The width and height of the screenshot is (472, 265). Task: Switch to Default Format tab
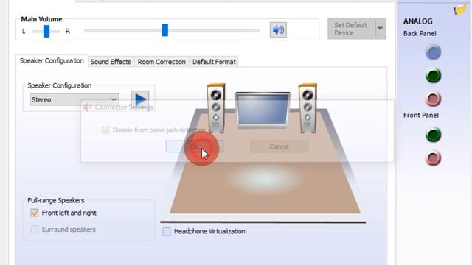214,62
